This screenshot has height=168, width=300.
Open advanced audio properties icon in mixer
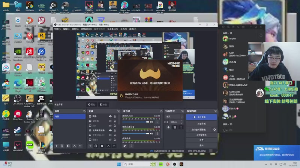(x=125, y=146)
